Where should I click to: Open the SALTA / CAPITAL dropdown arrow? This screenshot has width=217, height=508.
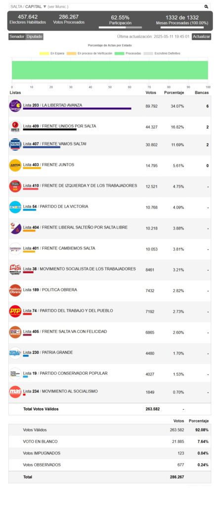pos(45,7)
